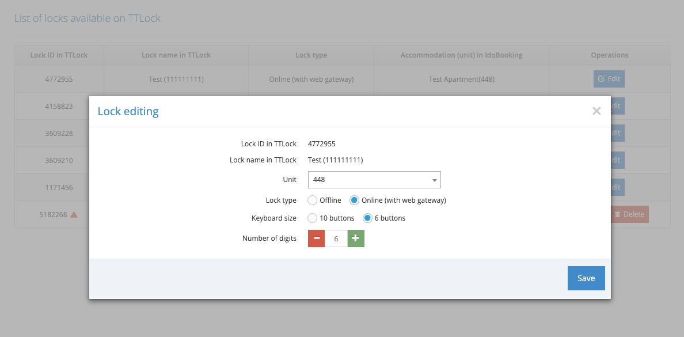Click the Lock ID in TTLock column header
The height and width of the screenshot is (337, 684).
coord(59,55)
